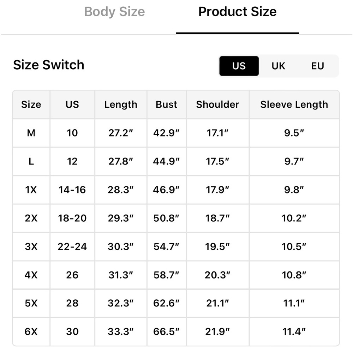Select the L size row label
353x353 pixels.
click(x=31, y=161)
